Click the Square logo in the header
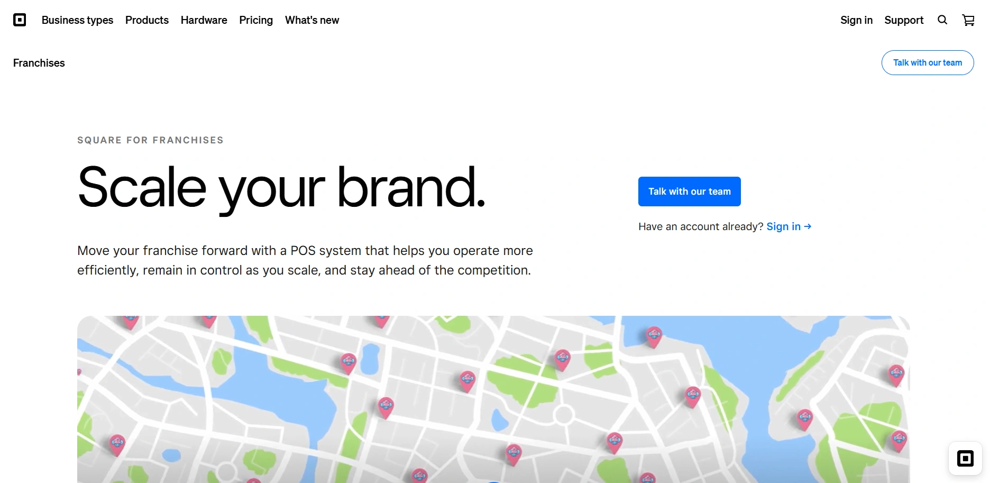990x483 pixels. click(20, 20)
